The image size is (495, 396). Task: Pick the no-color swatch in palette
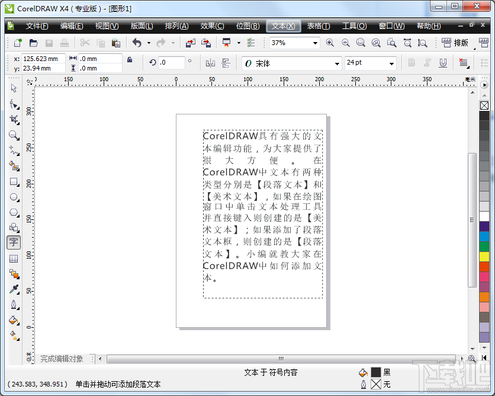pos(484,106)
